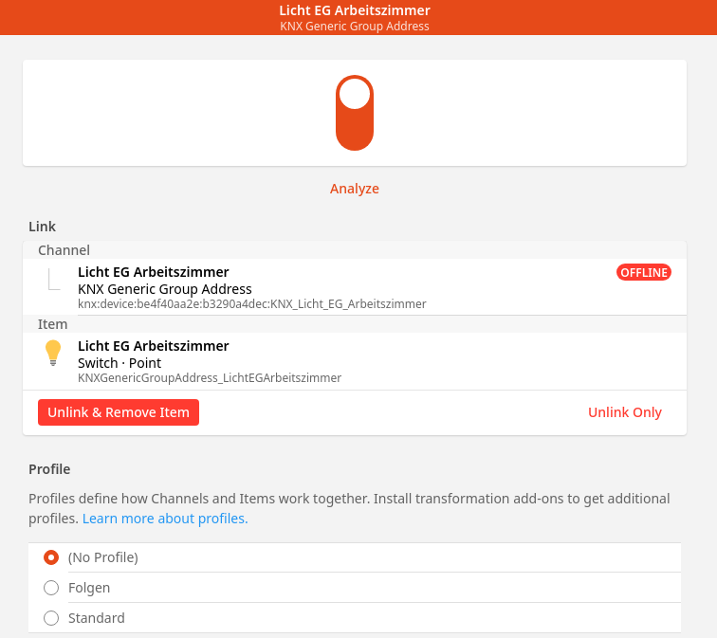
Task: Click the Licht EG Arbeitszimmer page title
Action: [x=355, y=10]
